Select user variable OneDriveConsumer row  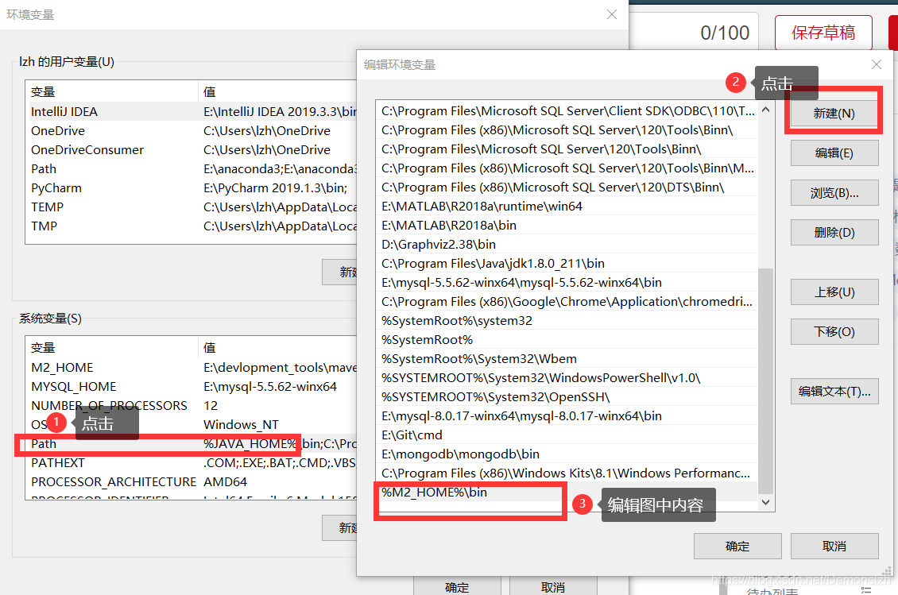click(192, 149)
